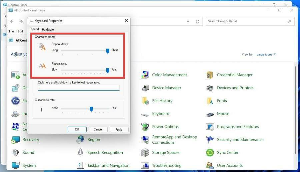300x172 pixels.
Task: Click the Search Control Panel field
Action: [x=250, y=21]
